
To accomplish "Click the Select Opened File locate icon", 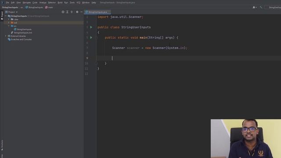I will (63, 12).
